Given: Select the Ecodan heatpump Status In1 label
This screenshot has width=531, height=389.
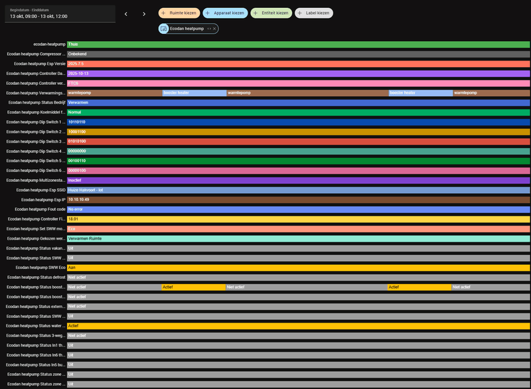Looking at the screenshot, I should coord(36,346).
